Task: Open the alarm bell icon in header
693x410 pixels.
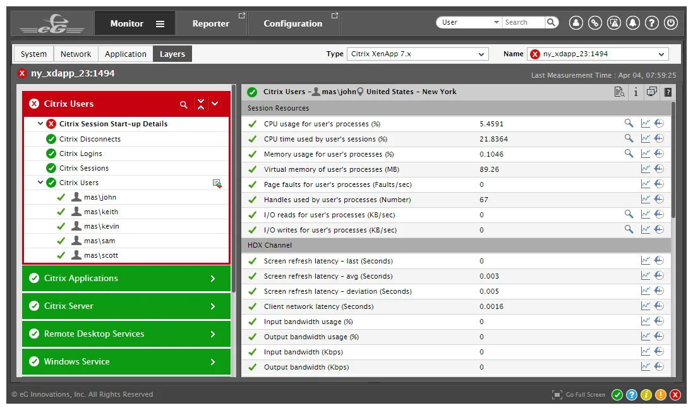Action: [632, 23]
